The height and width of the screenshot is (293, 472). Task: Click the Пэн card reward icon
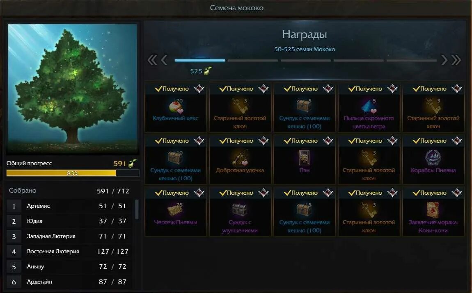click(304, 158)
